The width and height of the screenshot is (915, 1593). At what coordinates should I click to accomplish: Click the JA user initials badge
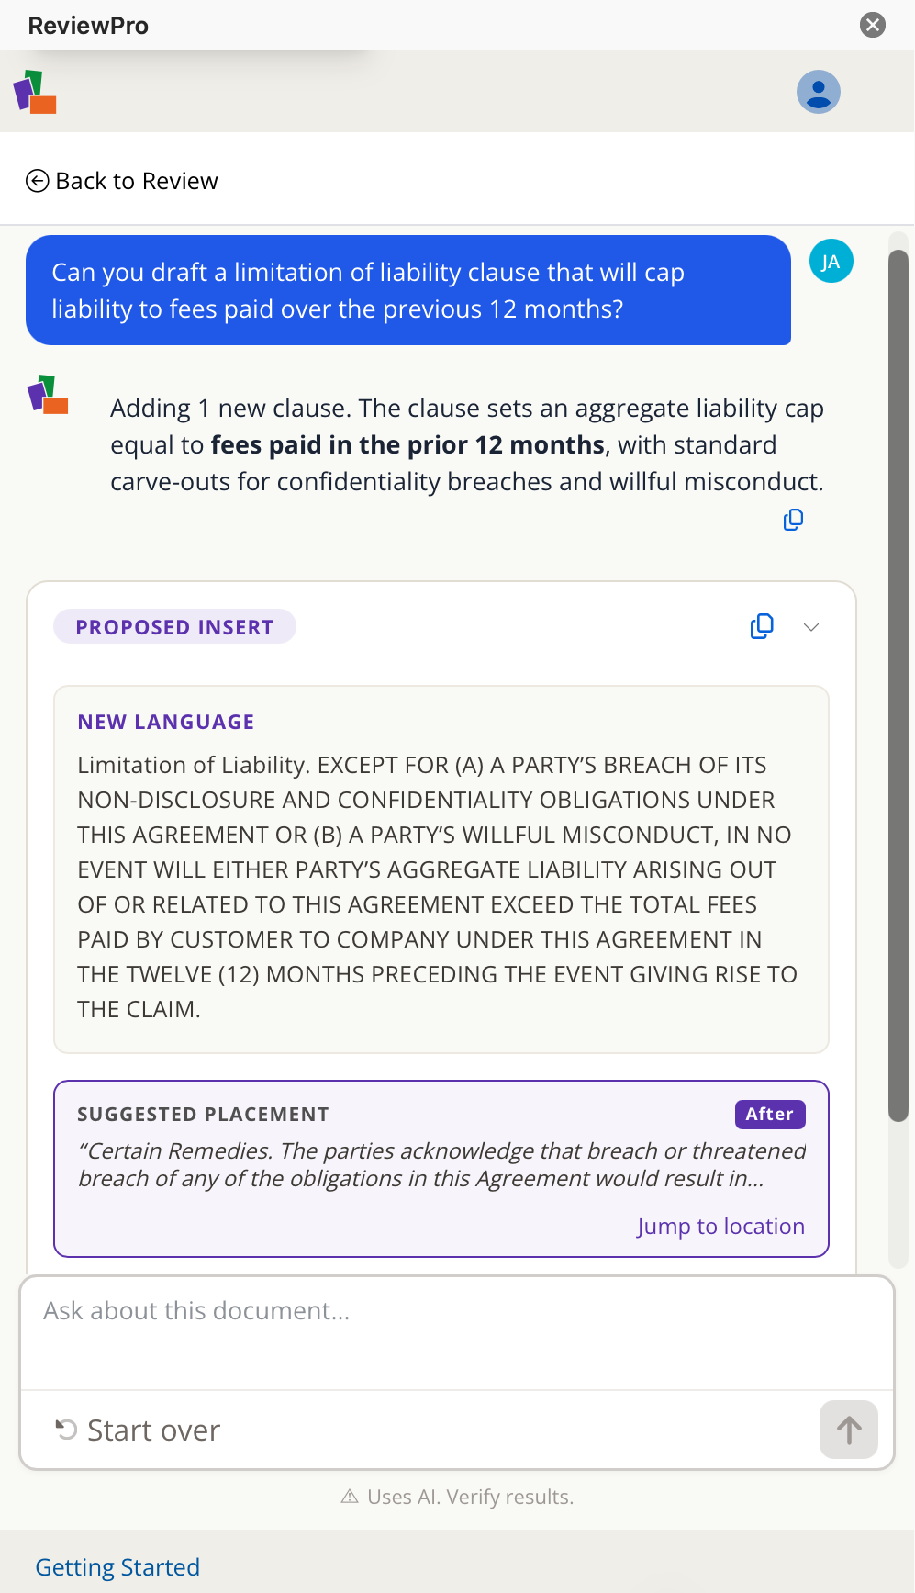point(831,262)
